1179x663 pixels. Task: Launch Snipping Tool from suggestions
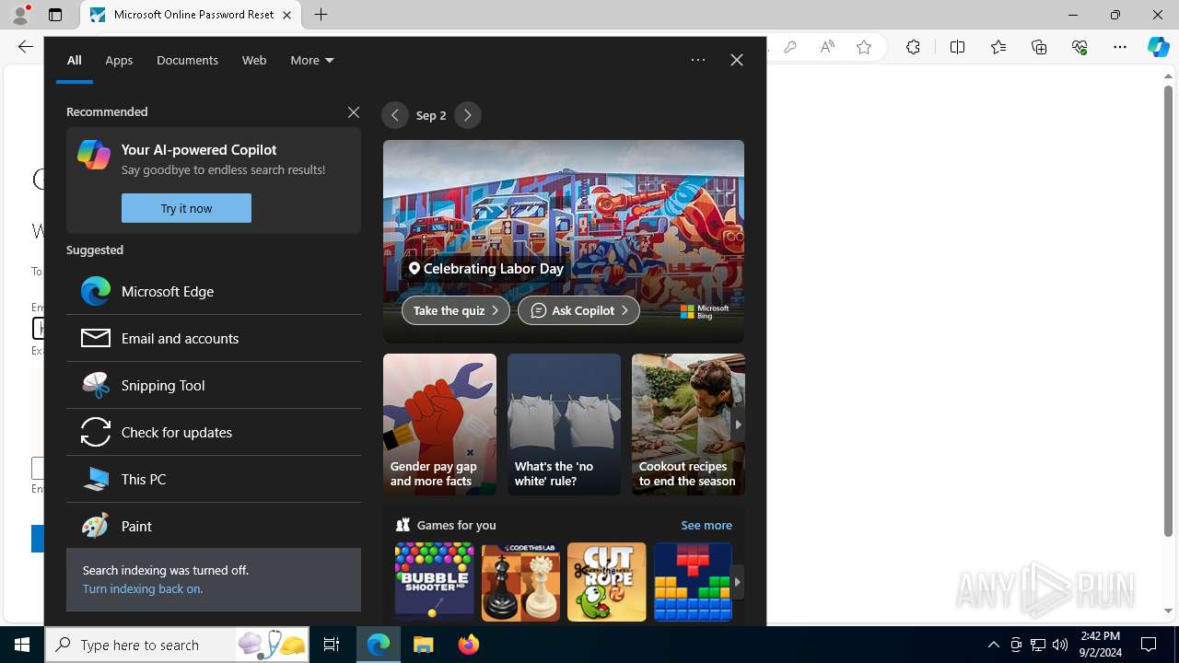pos(214,385)
